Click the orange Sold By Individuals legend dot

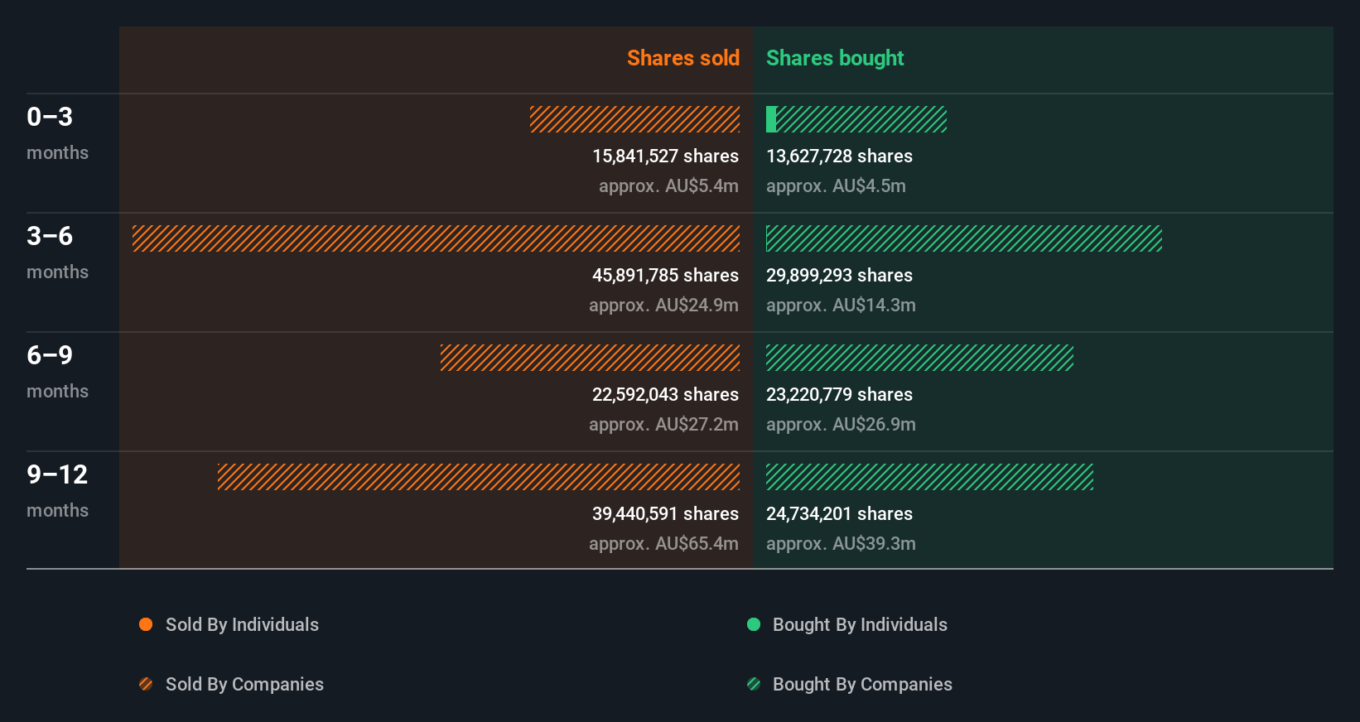pyautogui.click(x=146, y=624)
